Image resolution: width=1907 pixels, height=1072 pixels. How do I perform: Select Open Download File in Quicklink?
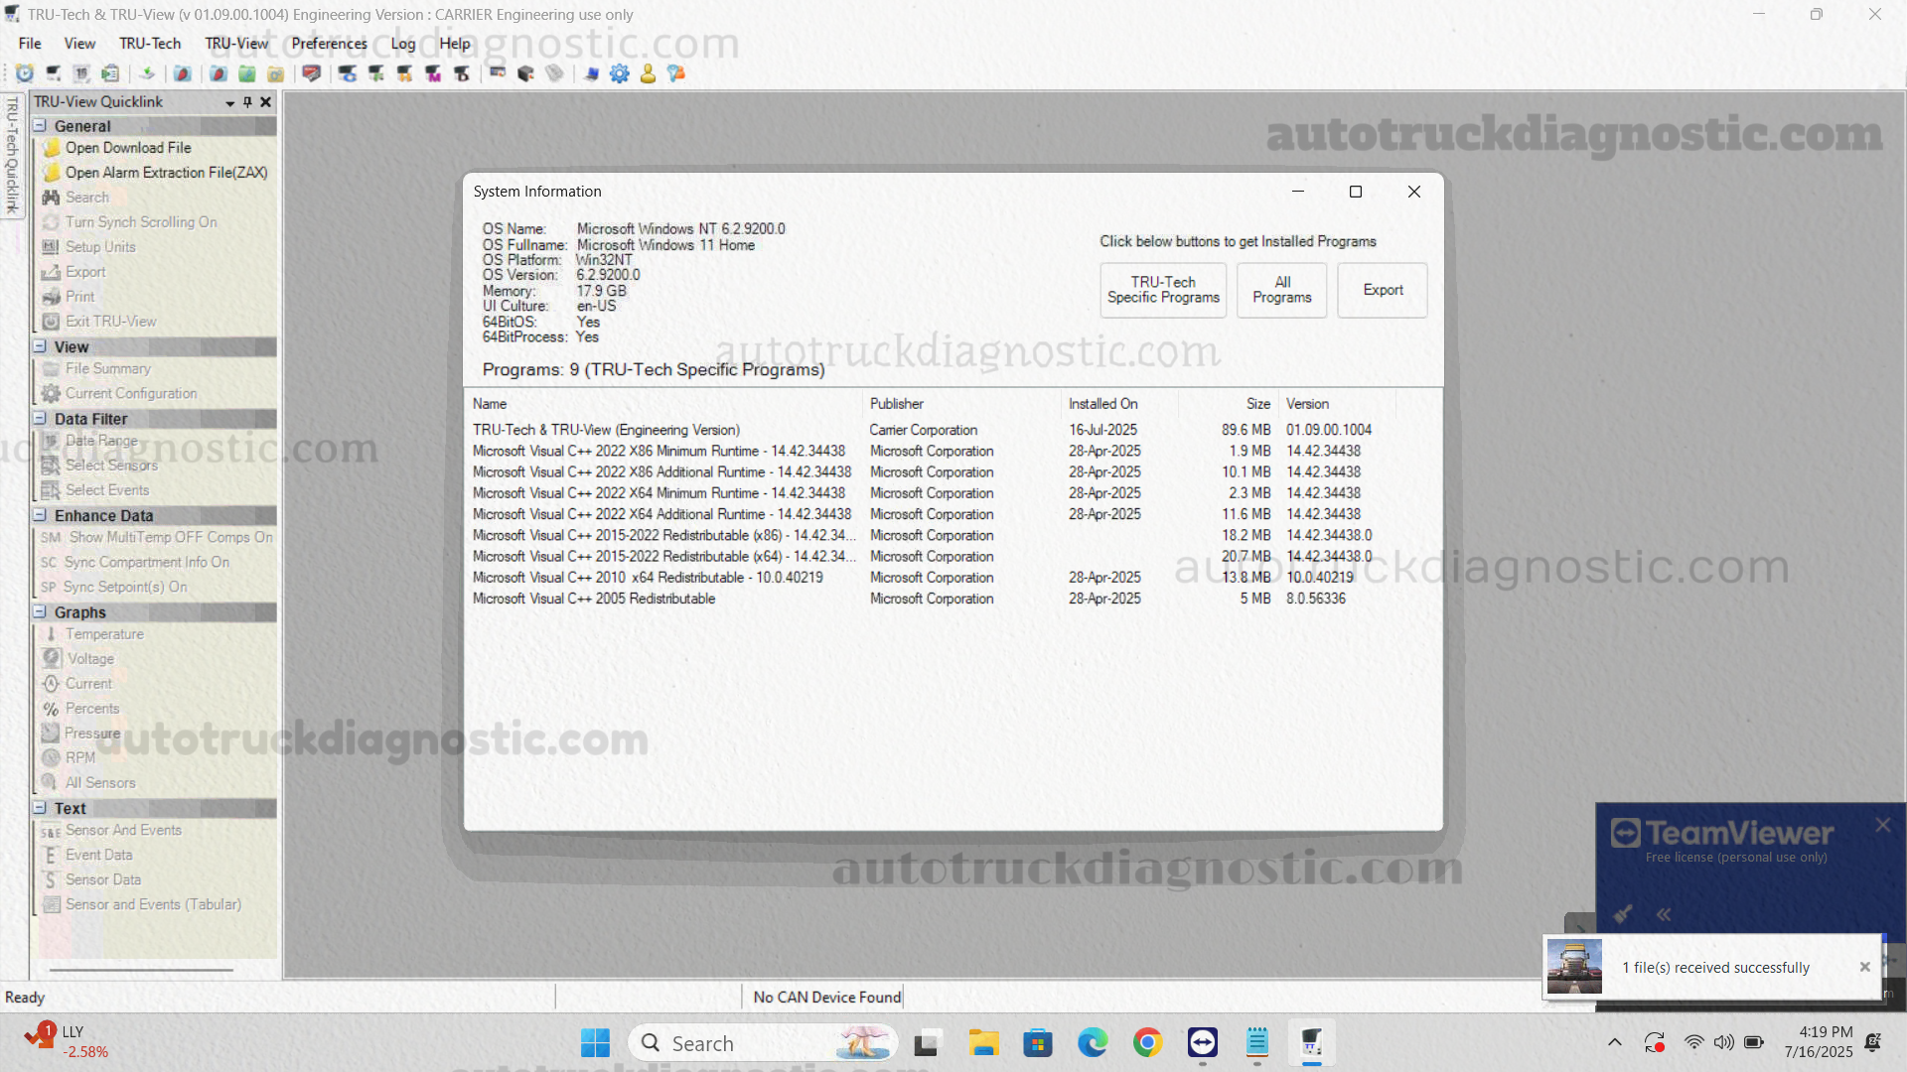coord(128,148)
